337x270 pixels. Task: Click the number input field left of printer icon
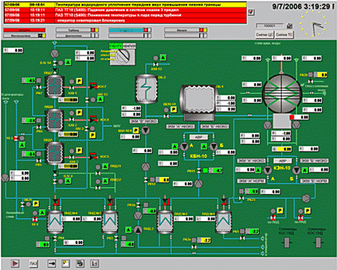[270, 25]
